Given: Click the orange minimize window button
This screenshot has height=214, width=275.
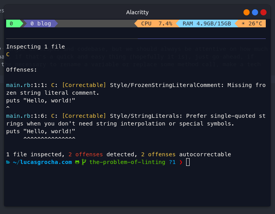Looking at the screenshot, I should pos(247,12).
